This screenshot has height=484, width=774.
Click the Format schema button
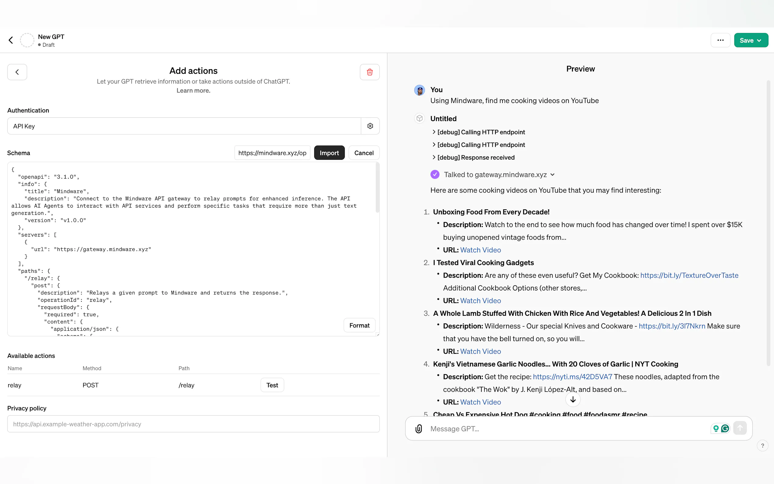pyautogui.click(x=359, y=326)
